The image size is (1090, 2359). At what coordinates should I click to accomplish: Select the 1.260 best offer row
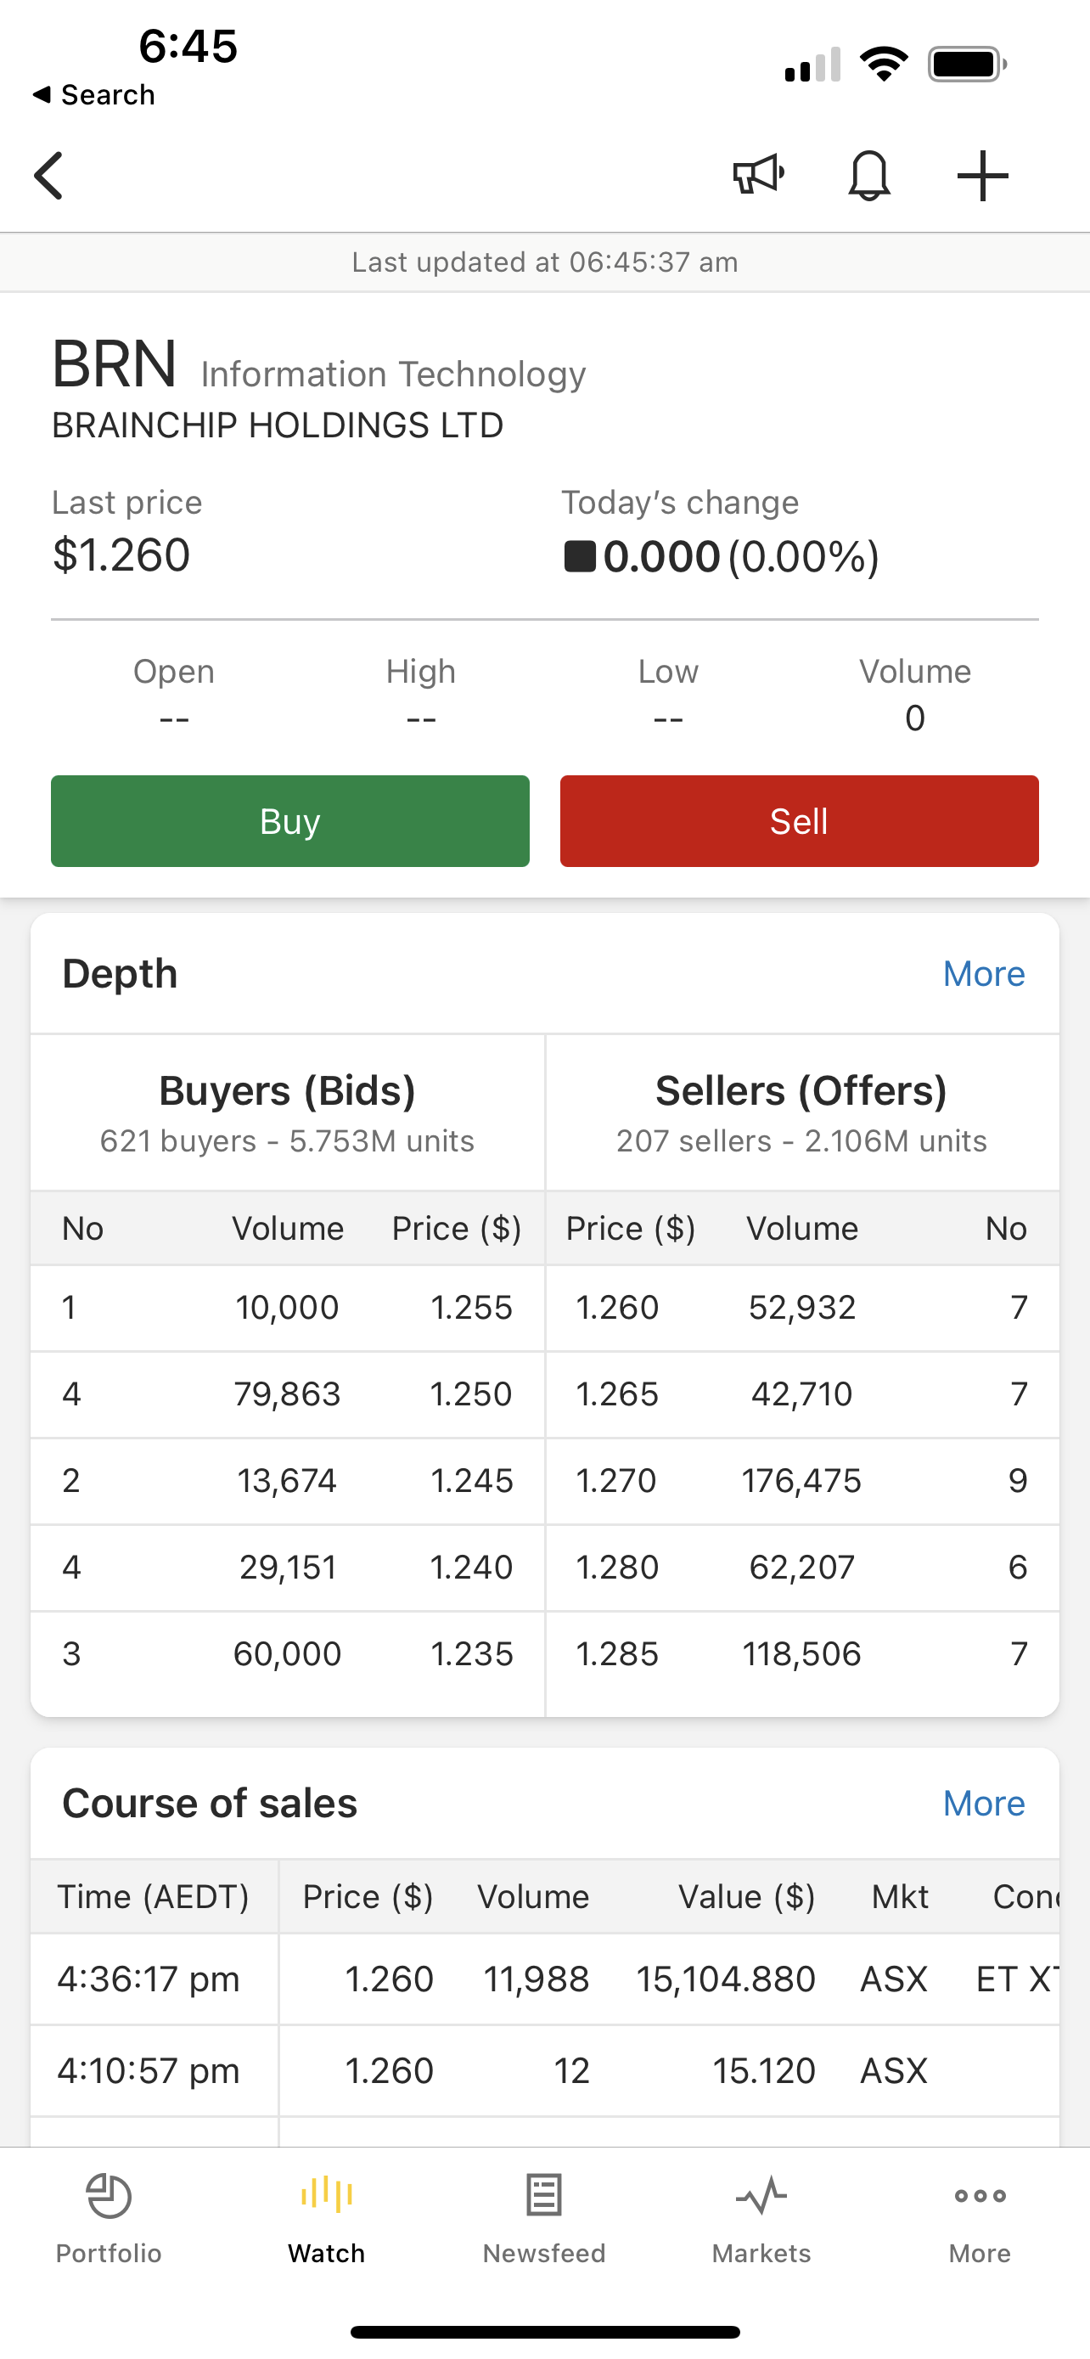pyautogui.click(x=801, y=1307)
